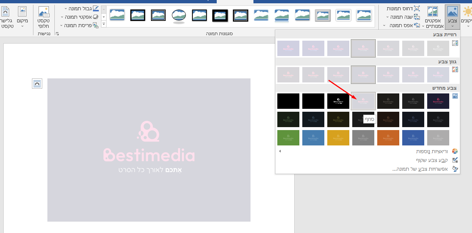Click the picture color options paint icon

point(455,169)
